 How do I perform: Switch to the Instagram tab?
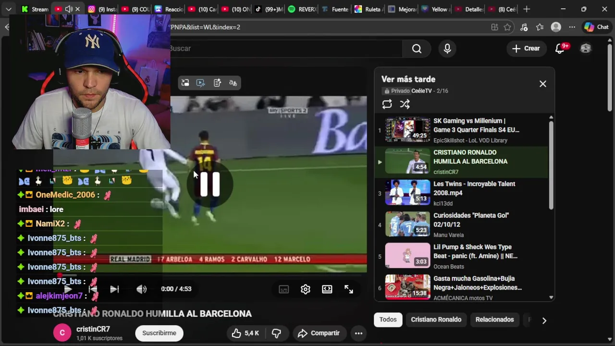coord(102,9)
